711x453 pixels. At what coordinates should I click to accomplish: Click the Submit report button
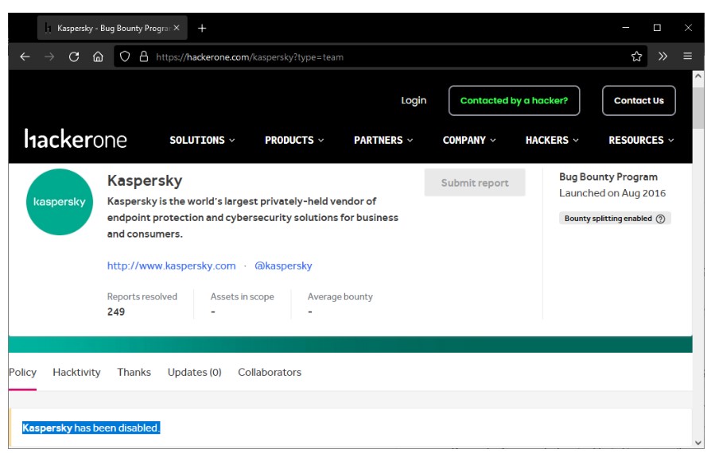(475, 183)
